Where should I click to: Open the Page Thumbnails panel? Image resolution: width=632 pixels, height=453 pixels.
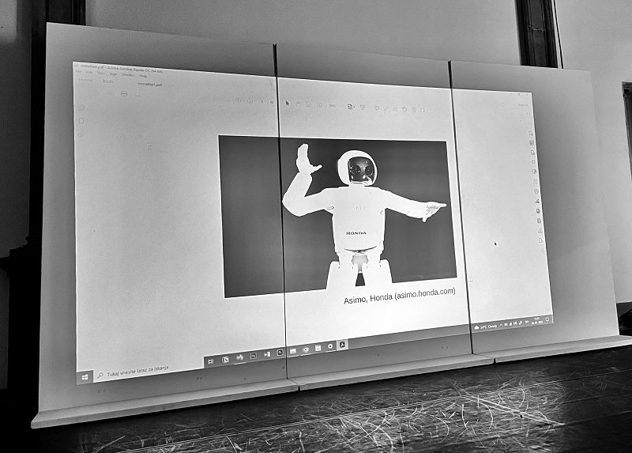(x=81, y=108)
